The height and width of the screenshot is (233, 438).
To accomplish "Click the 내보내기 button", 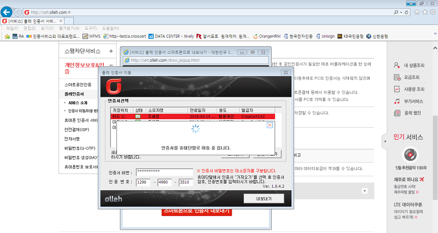I will point(264,199).
